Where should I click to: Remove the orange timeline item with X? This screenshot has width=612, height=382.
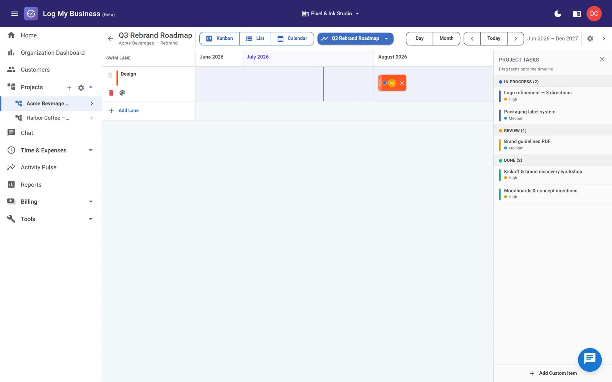click(402, 83)
